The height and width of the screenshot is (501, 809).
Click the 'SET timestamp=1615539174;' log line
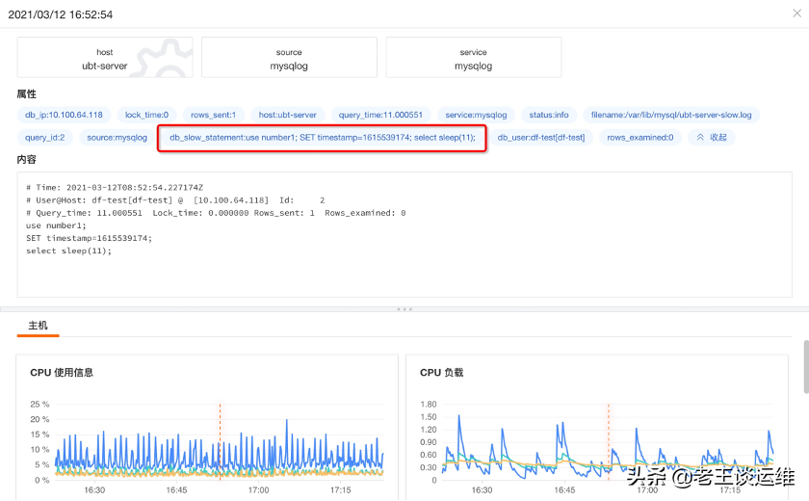point(90,238)
